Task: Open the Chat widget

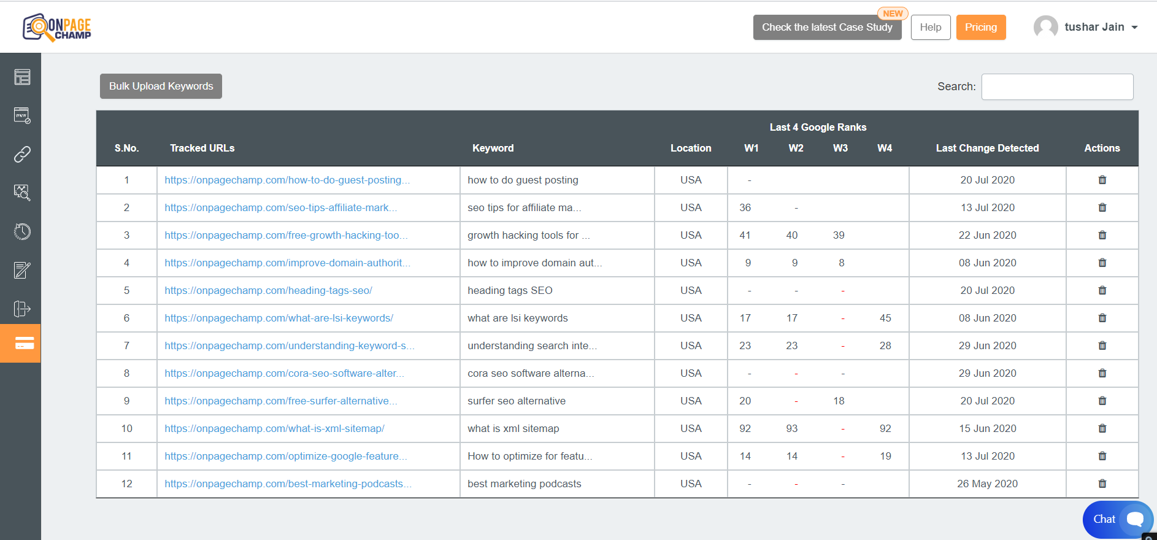Action: [x=1118, y=519]
